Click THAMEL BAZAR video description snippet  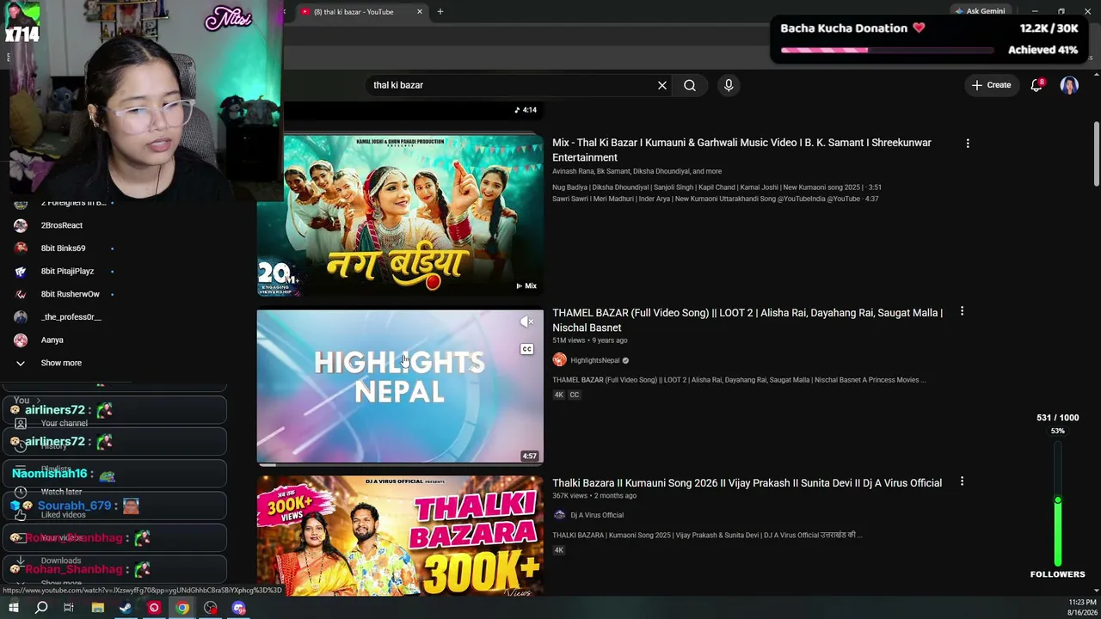(739, 379)
